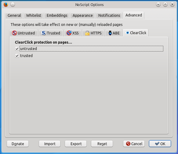
Task: Click the HTTPS padlock icon
Action: tap(87, 33)
